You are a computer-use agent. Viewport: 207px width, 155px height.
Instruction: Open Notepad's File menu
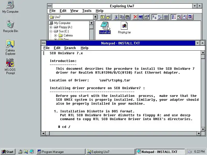click(47, 48)
